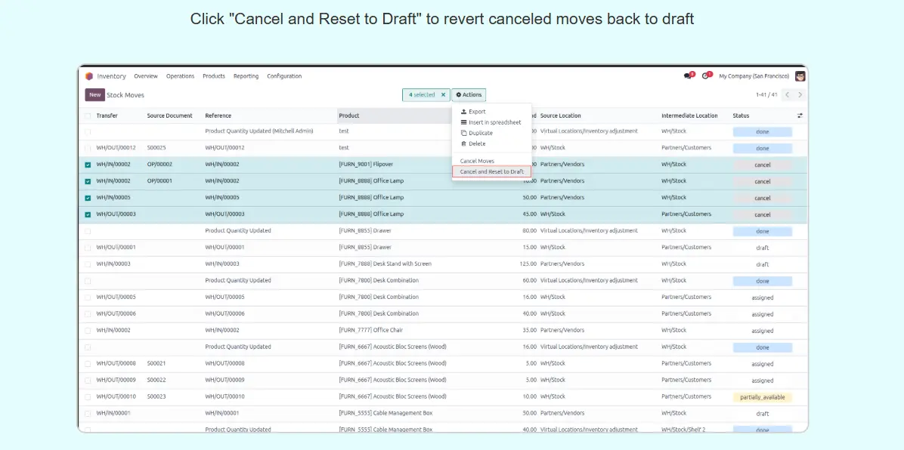The width and height of the screenshot is (904, 450).
Task: Sort by the Source Location column header
Action: tap(561, 116)
